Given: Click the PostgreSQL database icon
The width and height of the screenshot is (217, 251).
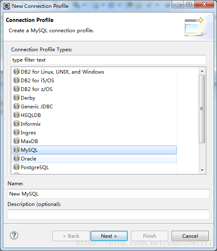Looking at the screenshot, I should click(17, 167).
